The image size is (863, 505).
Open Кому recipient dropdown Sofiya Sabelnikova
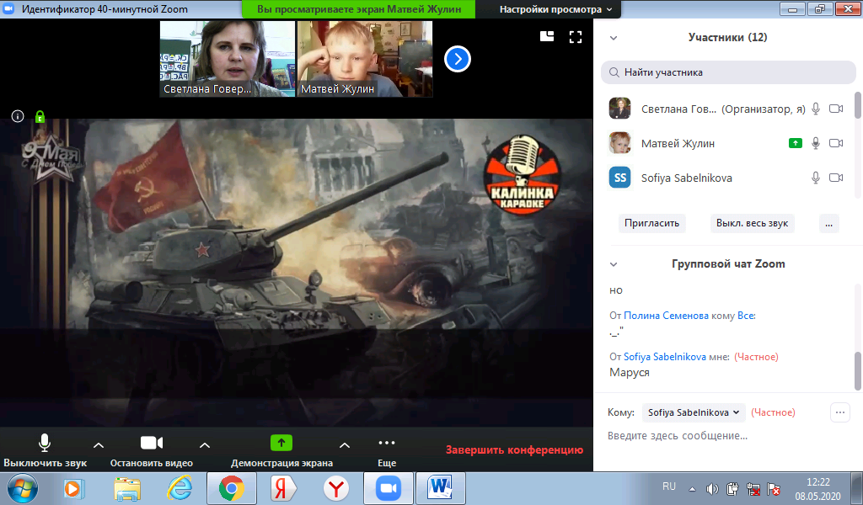[x=694, y=412]
